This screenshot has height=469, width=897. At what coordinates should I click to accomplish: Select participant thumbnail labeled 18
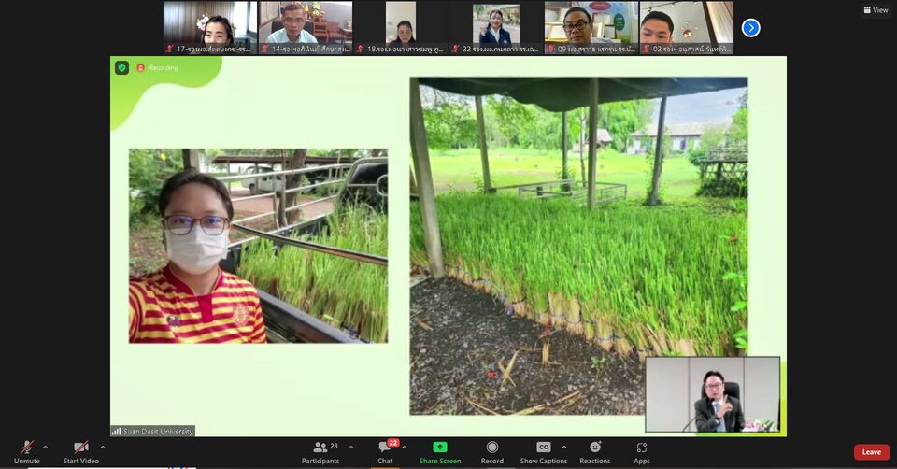(401, 27)
